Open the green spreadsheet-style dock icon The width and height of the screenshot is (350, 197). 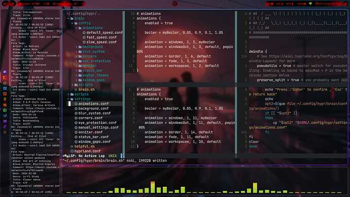click(5, 110)
